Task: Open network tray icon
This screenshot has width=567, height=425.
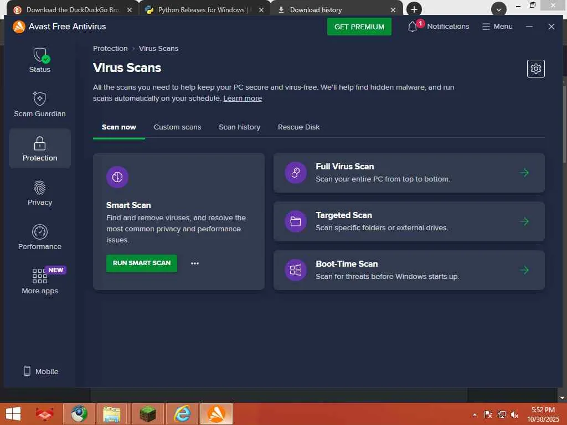Action: 501,414
